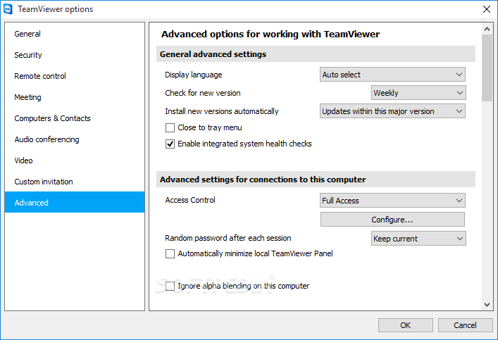Screen dimensions: 498x340
Task: Switch to the Remote control section
Action: (x=75, y=76)
